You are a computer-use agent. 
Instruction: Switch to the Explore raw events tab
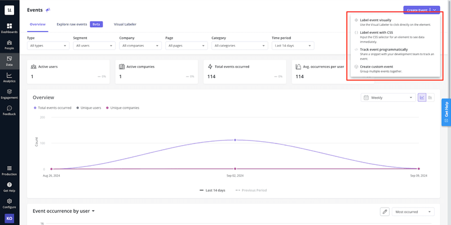click(72, 24)
